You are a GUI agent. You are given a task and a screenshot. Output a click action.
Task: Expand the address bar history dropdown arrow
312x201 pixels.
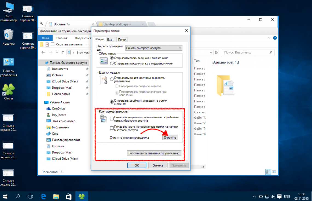[x=210, y=53]
